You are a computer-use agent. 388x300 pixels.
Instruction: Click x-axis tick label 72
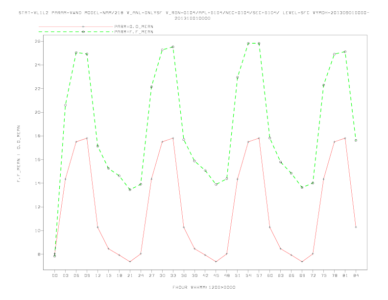click(x=313, y=275)
